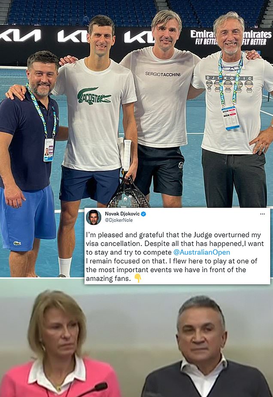273x397 pixels.
Task: Click the leftmost Kia logo on the banner
Action: coord(20,35)
